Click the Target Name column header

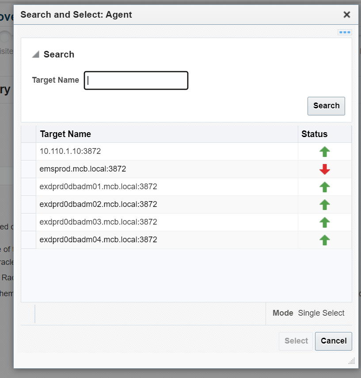point(65,134)
